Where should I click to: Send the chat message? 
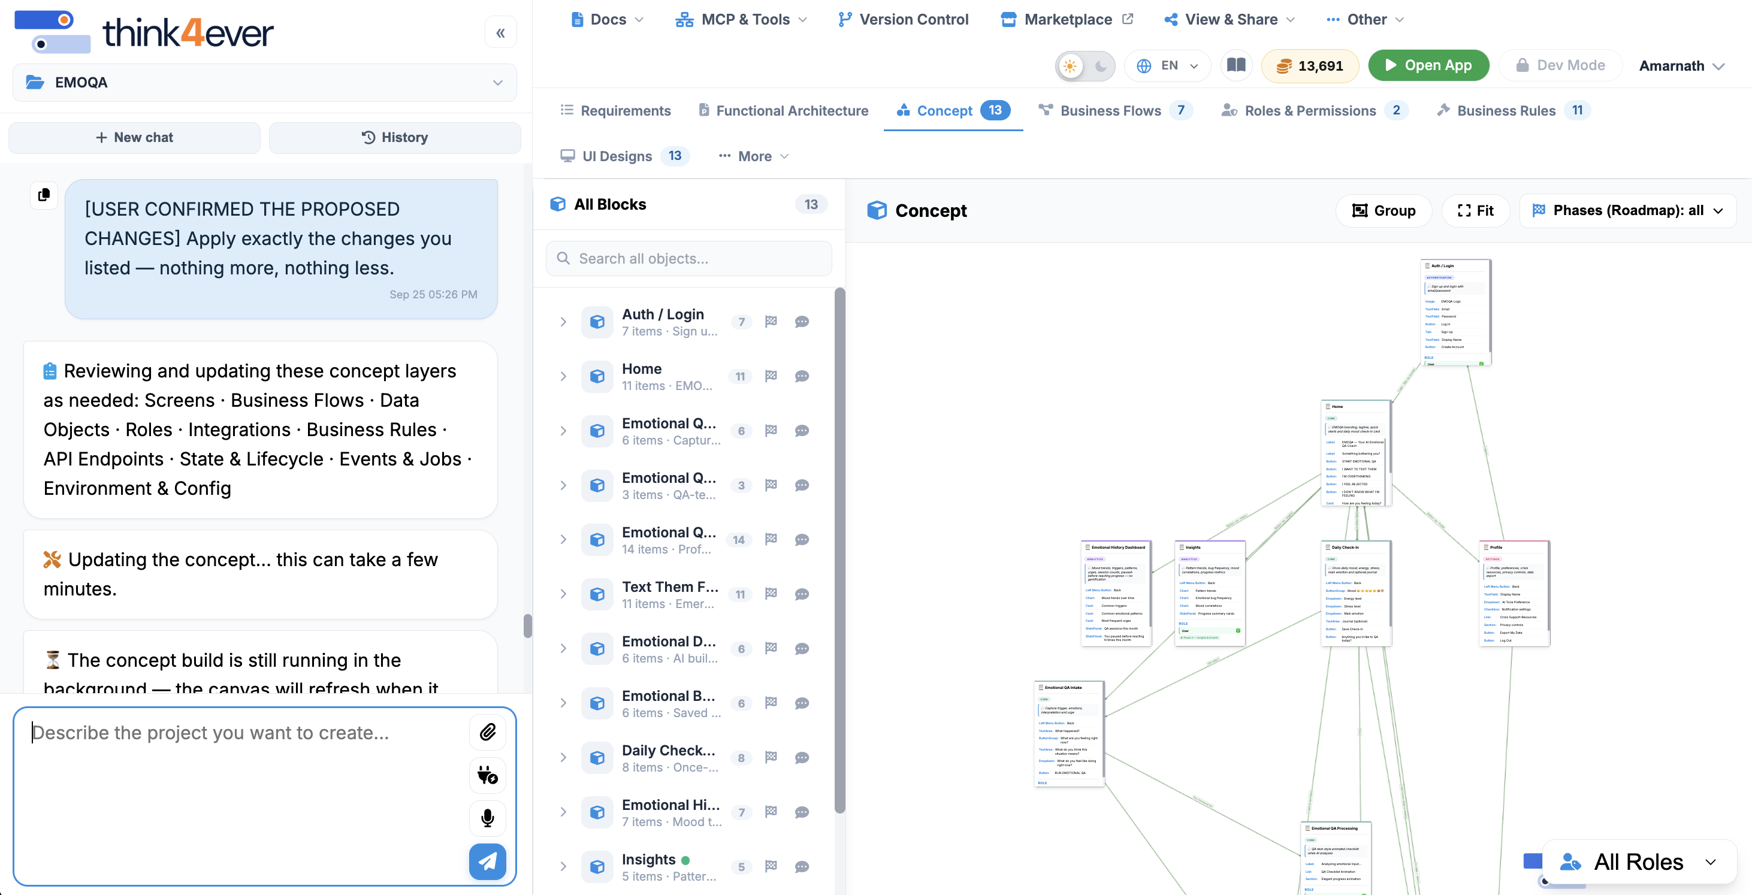coord(488,861)
